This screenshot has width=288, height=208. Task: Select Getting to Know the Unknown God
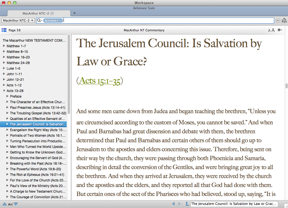[x=38, y=152]
